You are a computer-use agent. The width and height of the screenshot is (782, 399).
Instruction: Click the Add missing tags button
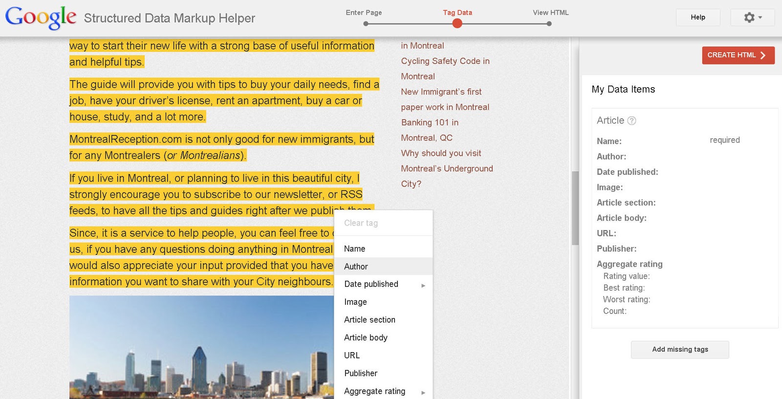coord(680,350)
